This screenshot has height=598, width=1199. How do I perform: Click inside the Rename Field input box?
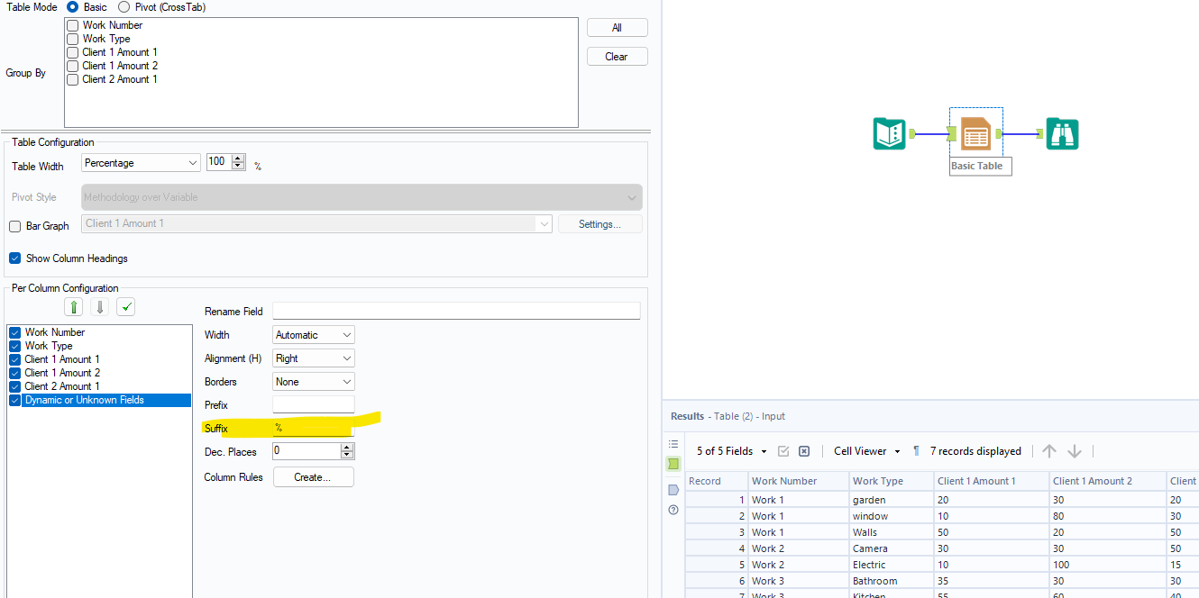tap(455, 311)
